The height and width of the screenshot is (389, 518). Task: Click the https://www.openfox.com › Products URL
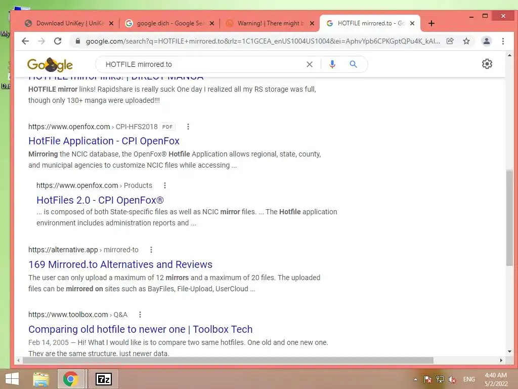(x=94, y=185)
